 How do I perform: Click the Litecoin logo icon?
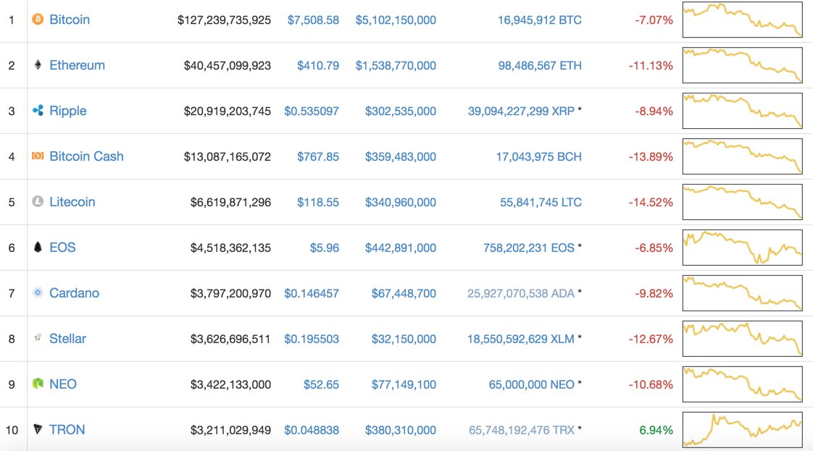[x=38, y=201]
